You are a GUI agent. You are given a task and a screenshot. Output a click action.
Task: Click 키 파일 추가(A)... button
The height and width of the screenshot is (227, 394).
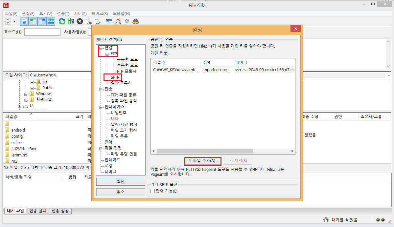pyautogui.click(x=203, y=161)
